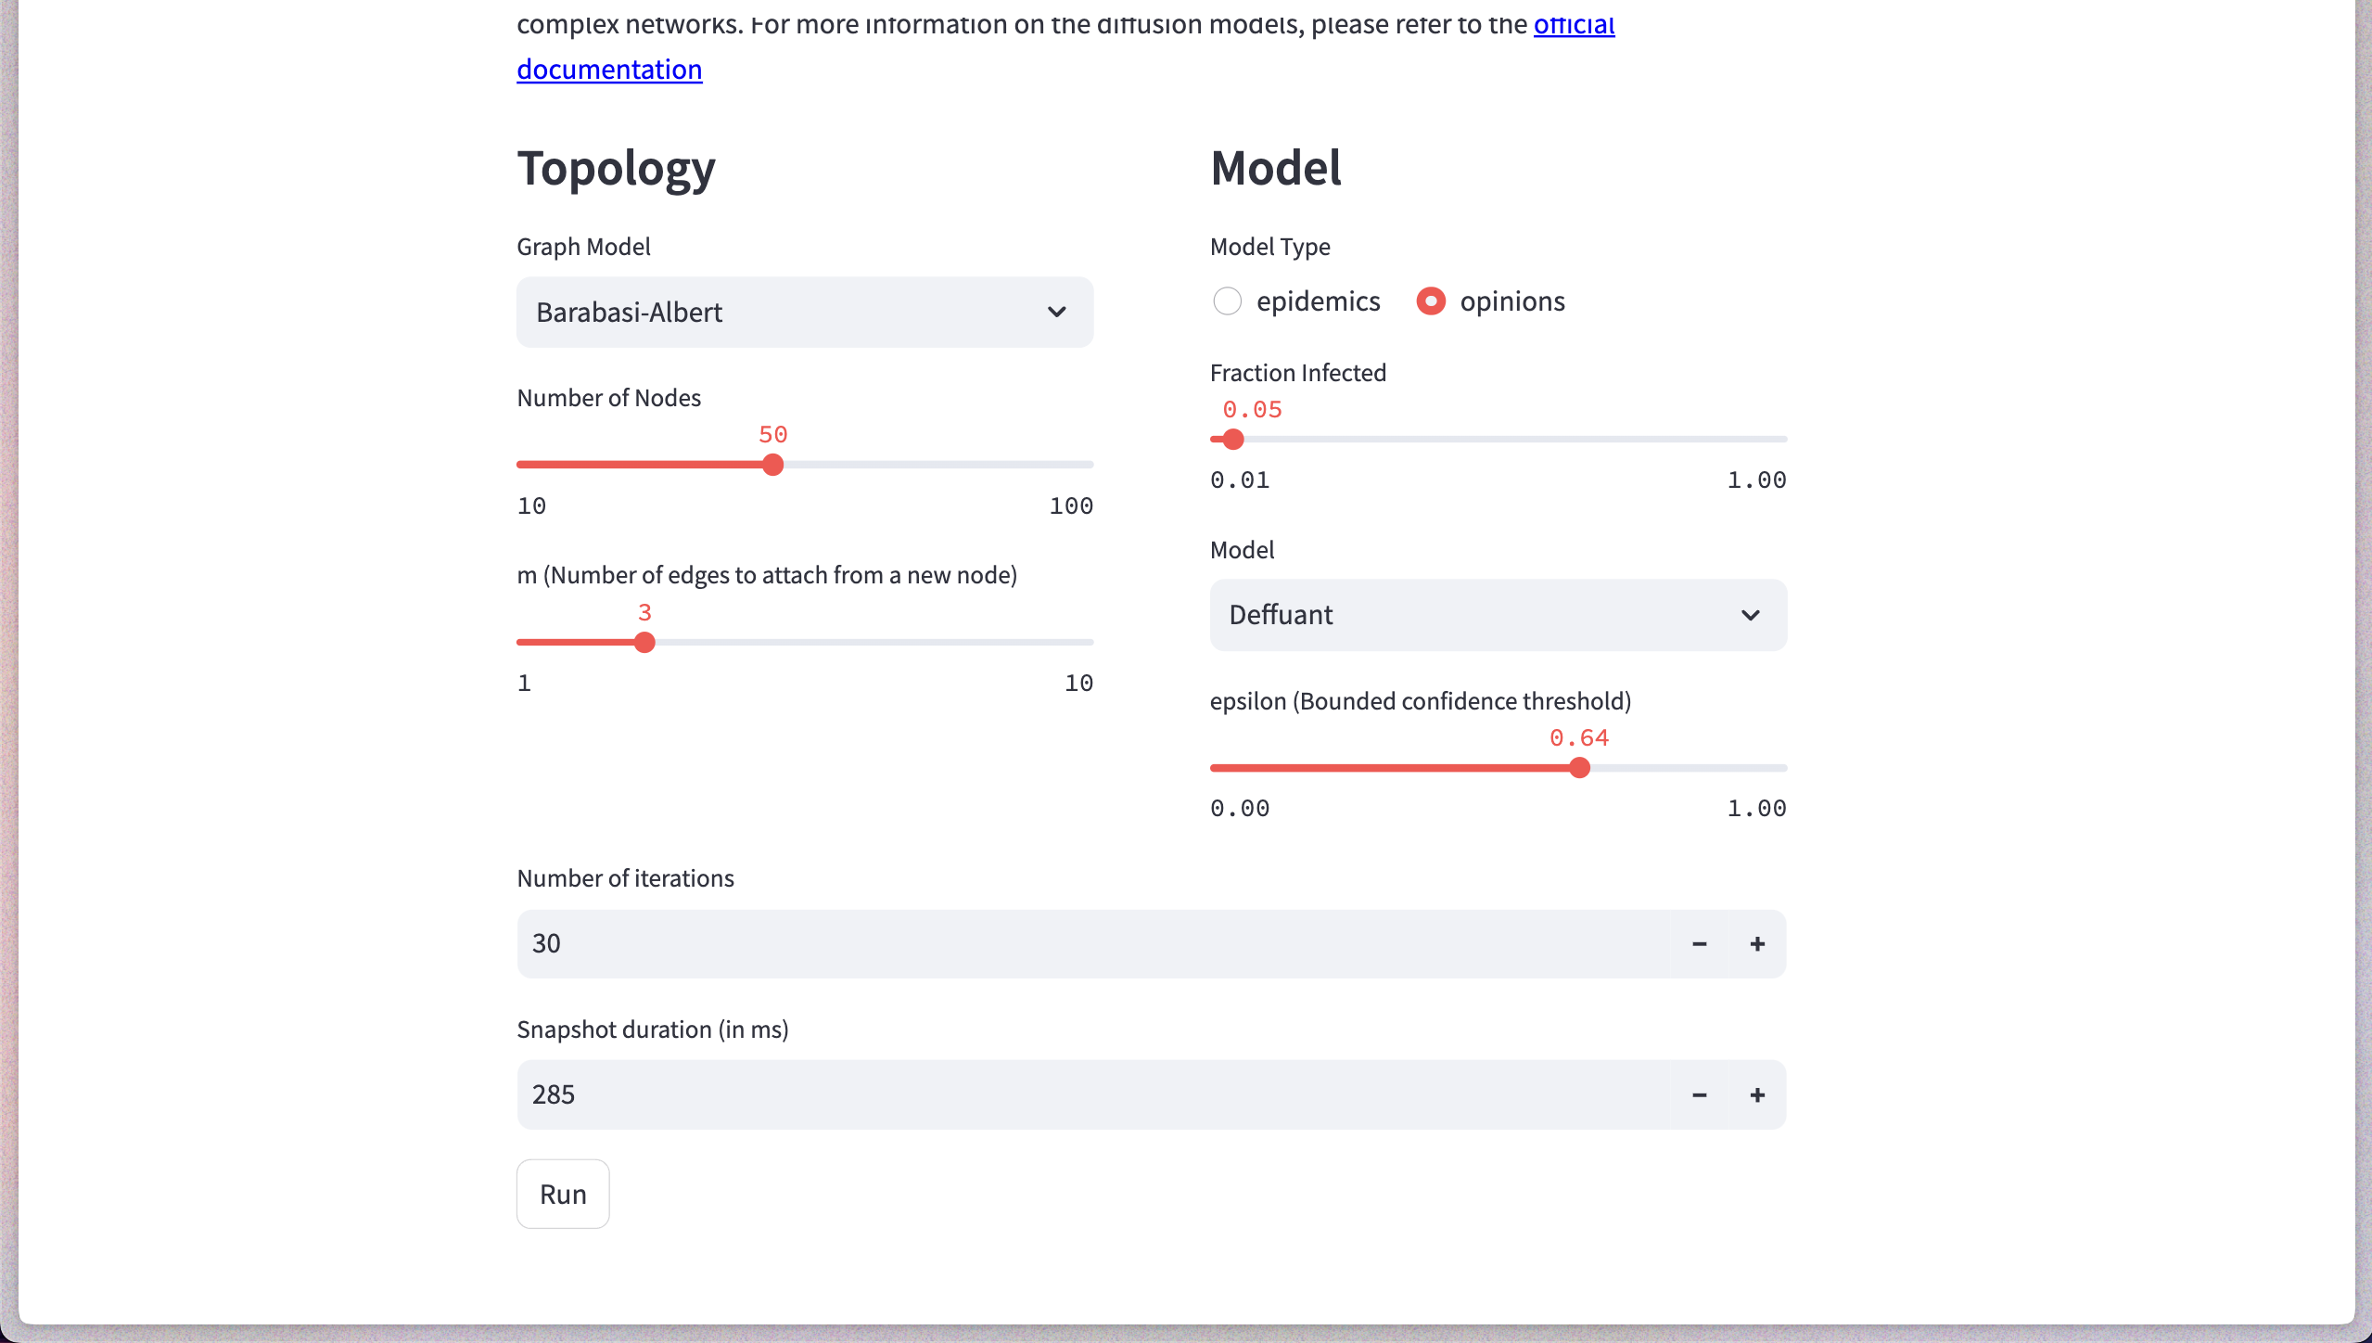The width and height of the screenshot is (2372, 1343).
Task: Click the epsilon threshold slider handle
Action: tap(1580, 768)
